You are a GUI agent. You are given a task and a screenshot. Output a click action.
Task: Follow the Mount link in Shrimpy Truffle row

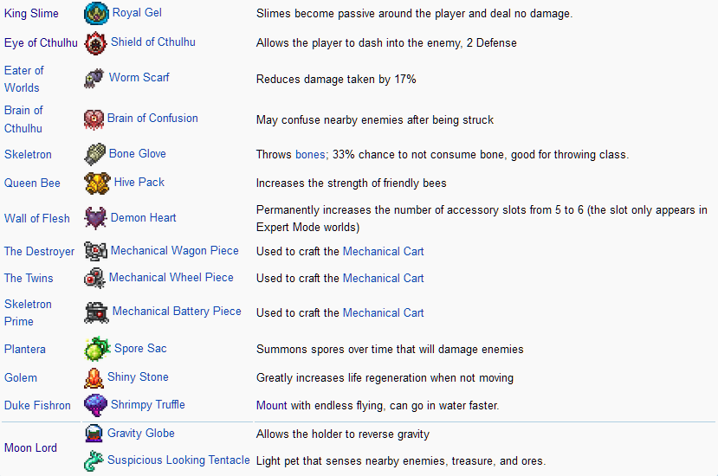pyautogui.click(x=272, y=405)
